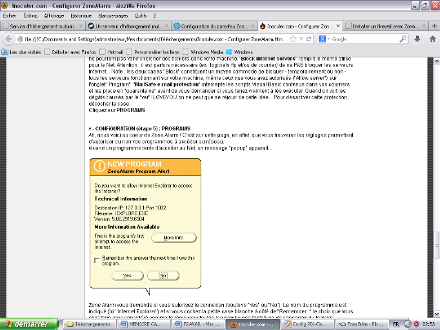Viewport: 440px width, 330px height.
Task: Open the bookmark star dropdown arrow
Action: tap(301, 39)
